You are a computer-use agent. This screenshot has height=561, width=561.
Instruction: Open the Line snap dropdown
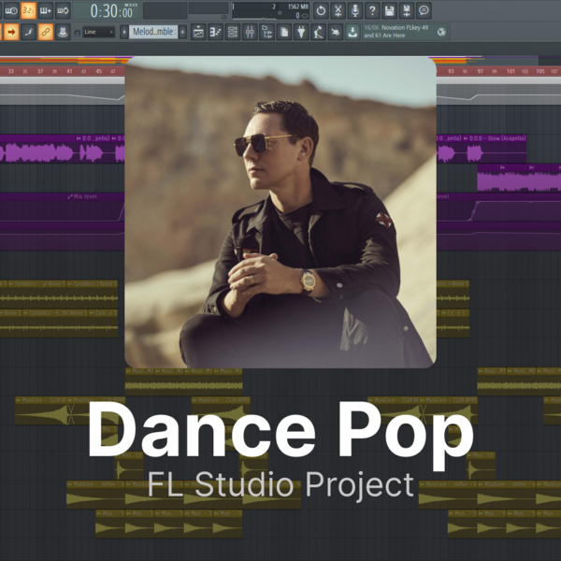tap(98, 32)
